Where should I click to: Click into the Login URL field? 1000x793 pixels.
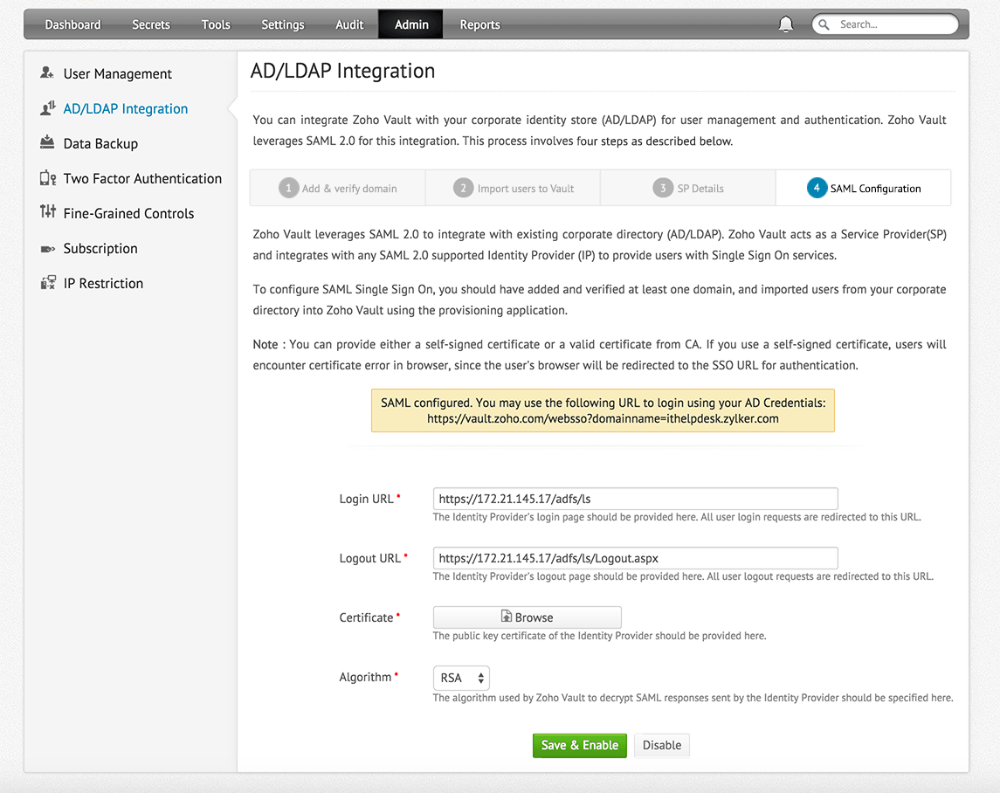point(635,499)
